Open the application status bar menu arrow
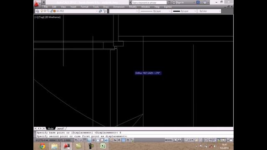 tap(228, 140)
